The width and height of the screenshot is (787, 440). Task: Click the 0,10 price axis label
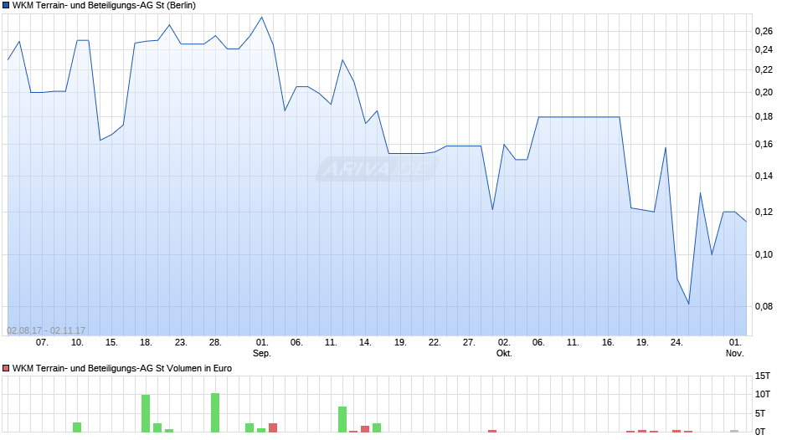(x=764, y=255)
